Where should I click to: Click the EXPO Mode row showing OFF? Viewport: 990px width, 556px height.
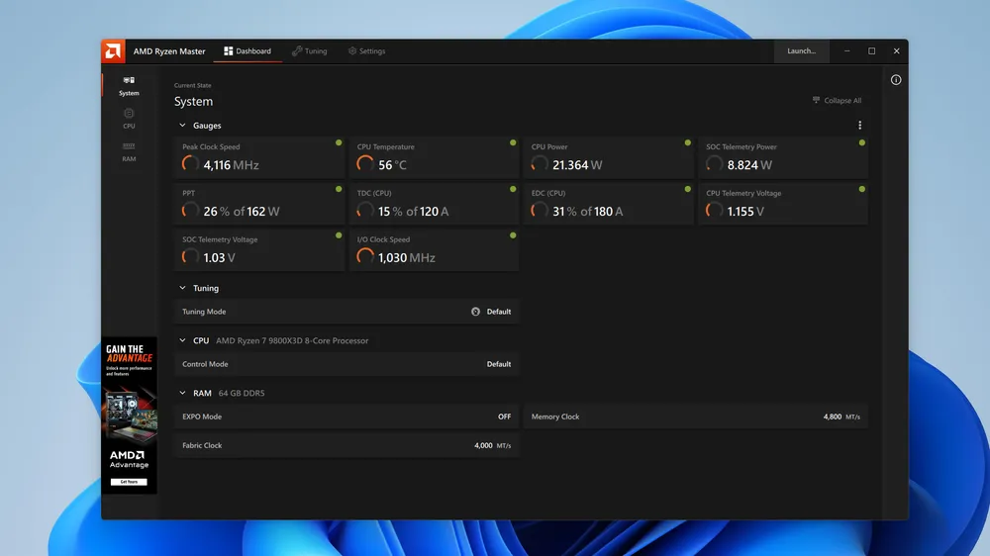click(x=346, y=417)
